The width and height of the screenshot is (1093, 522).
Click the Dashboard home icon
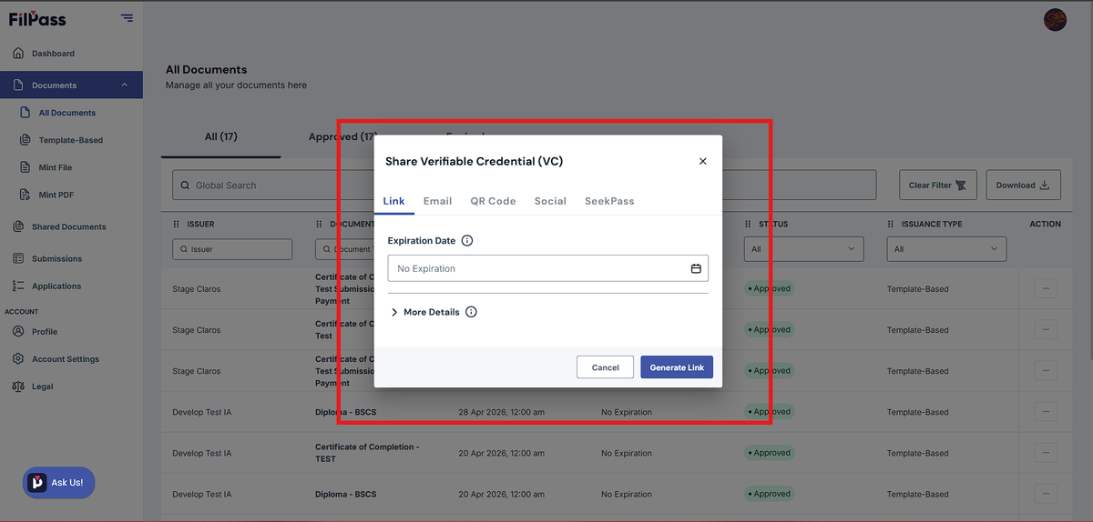click(x=18, y=54)
